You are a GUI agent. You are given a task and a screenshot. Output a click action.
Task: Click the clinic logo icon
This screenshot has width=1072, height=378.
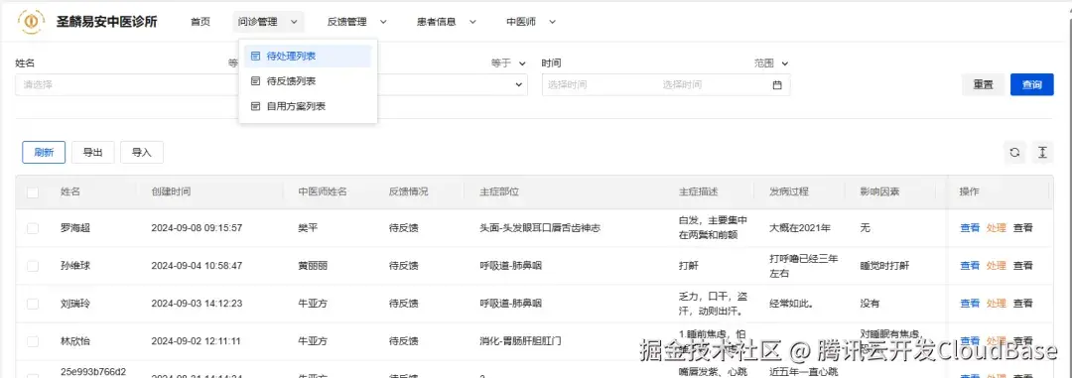coord(31,21)
